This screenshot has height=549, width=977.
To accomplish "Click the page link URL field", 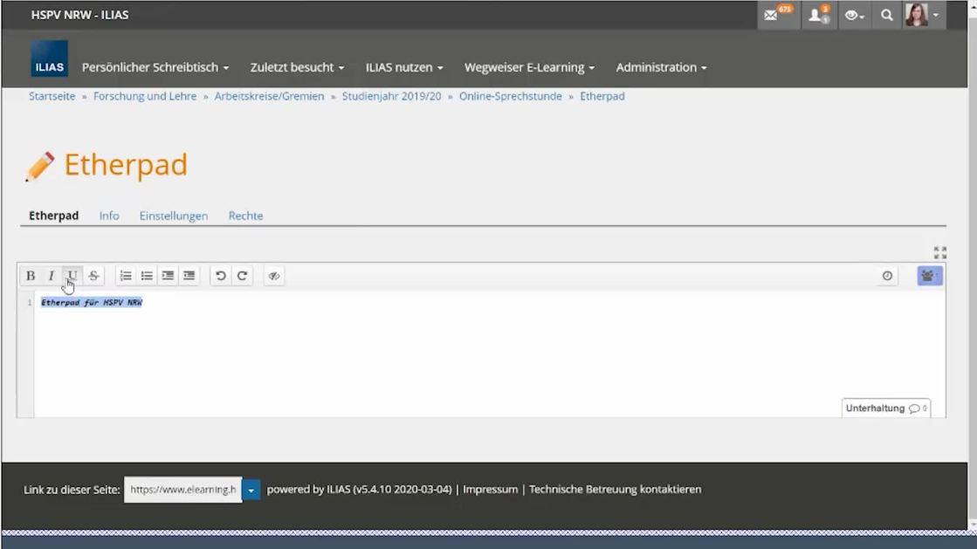I will (183, 490).
